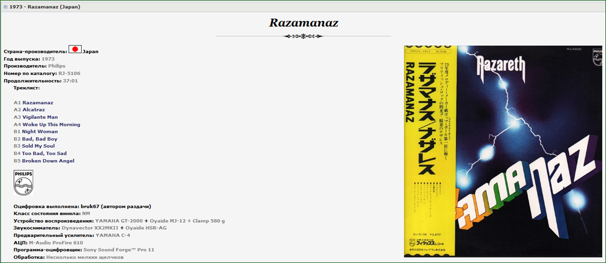Click the Razamanaz page heading
The width and height of the screenshot is (606, 263).
pos(304,23)
